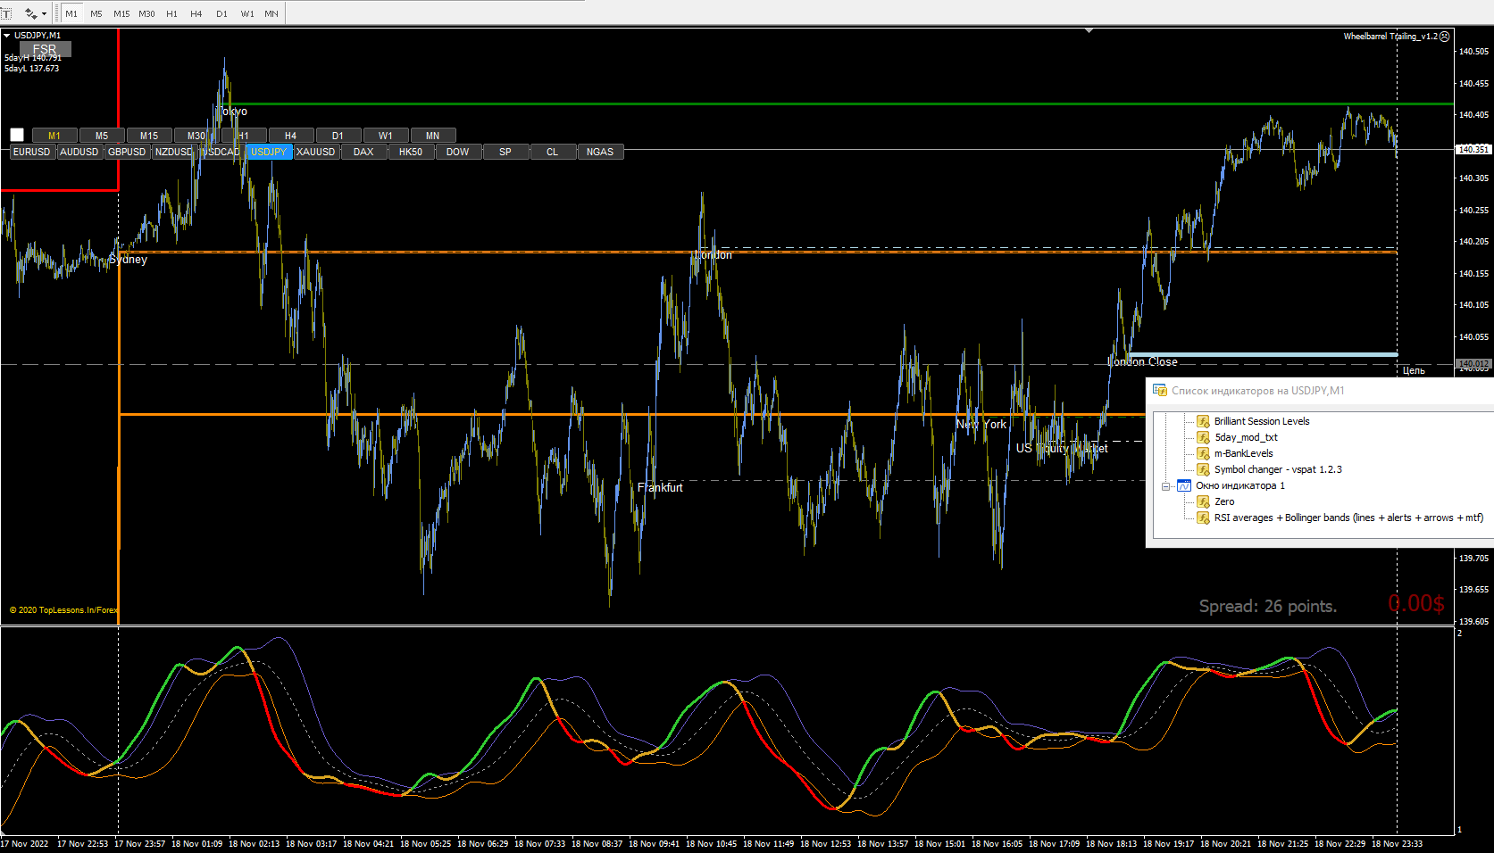This screenshot has height=853, width=1494.
Task: Click the Wheelbarrel Trailing sad face icon
Action: [1445, 37]
